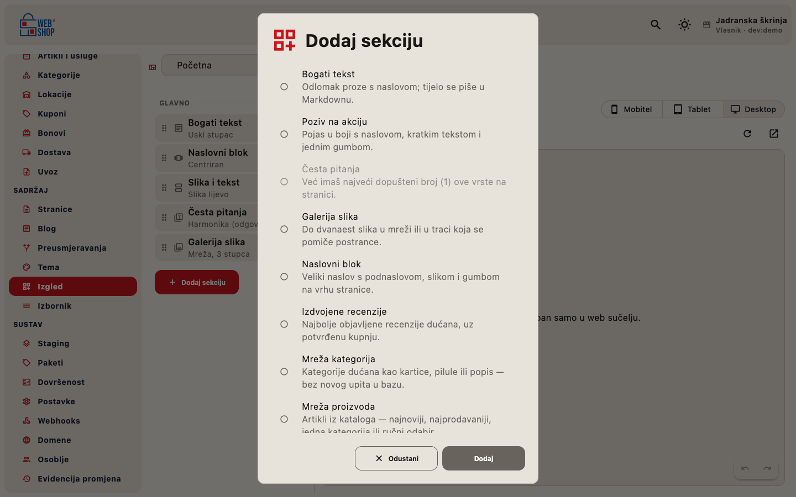Select Izbornik in the sidebar

(73, 306)
